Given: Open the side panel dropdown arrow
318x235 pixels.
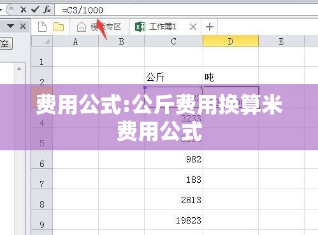Looking at the screenshot, I should 10,26.
